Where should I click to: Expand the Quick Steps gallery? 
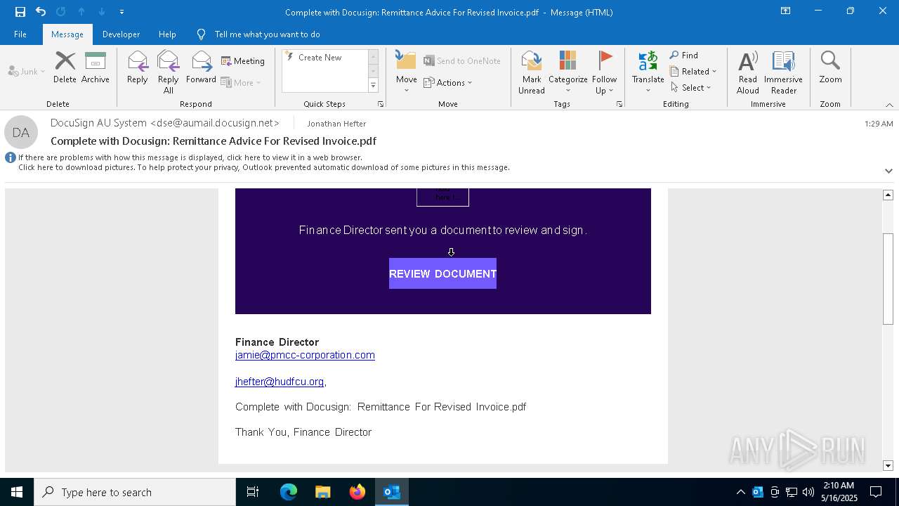[373, 86]
